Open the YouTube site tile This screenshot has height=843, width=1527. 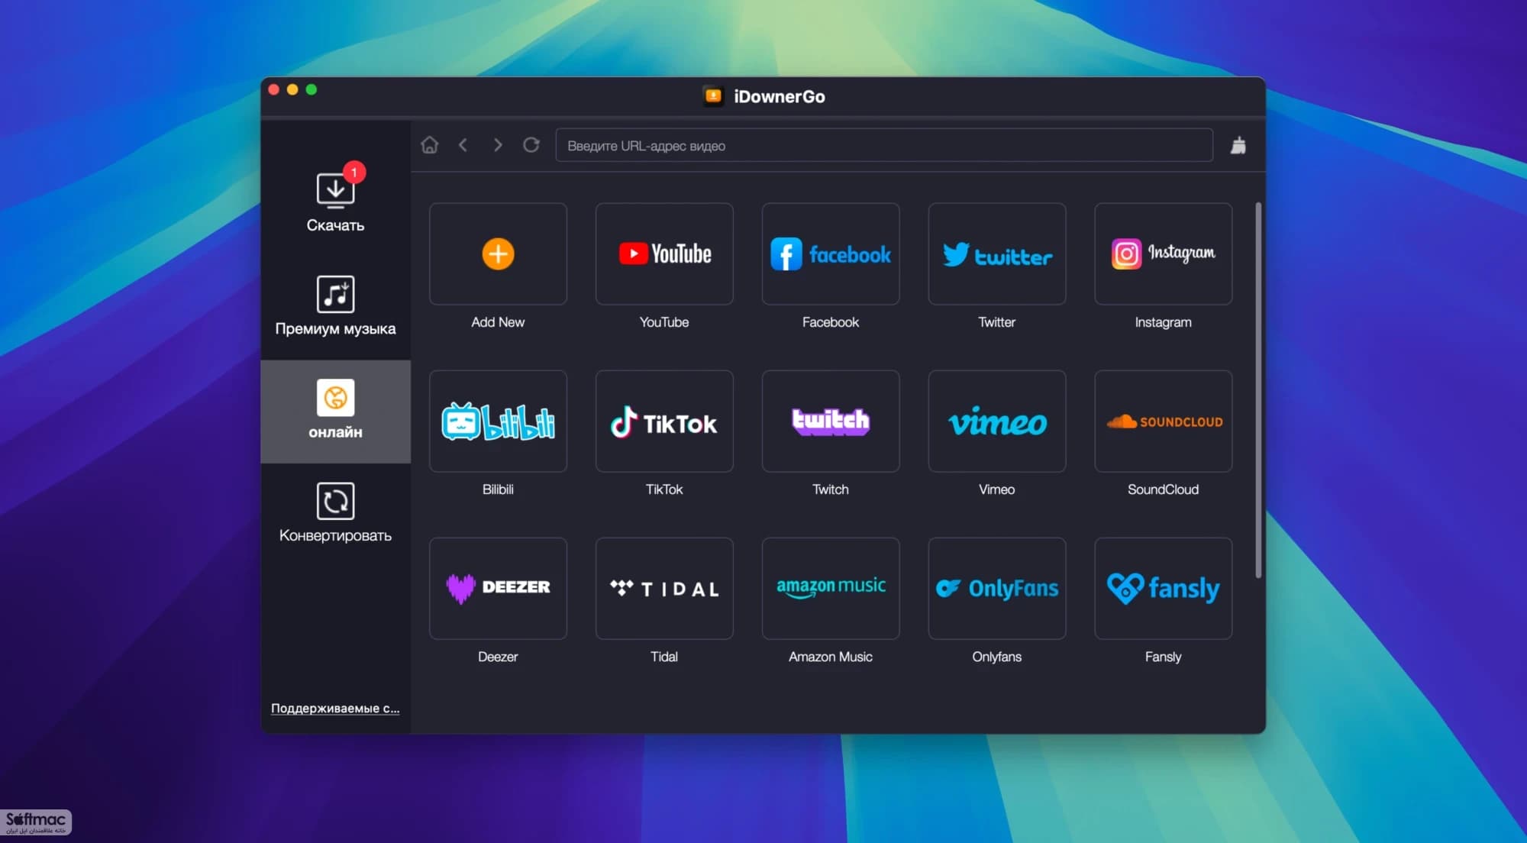point(664,254)
